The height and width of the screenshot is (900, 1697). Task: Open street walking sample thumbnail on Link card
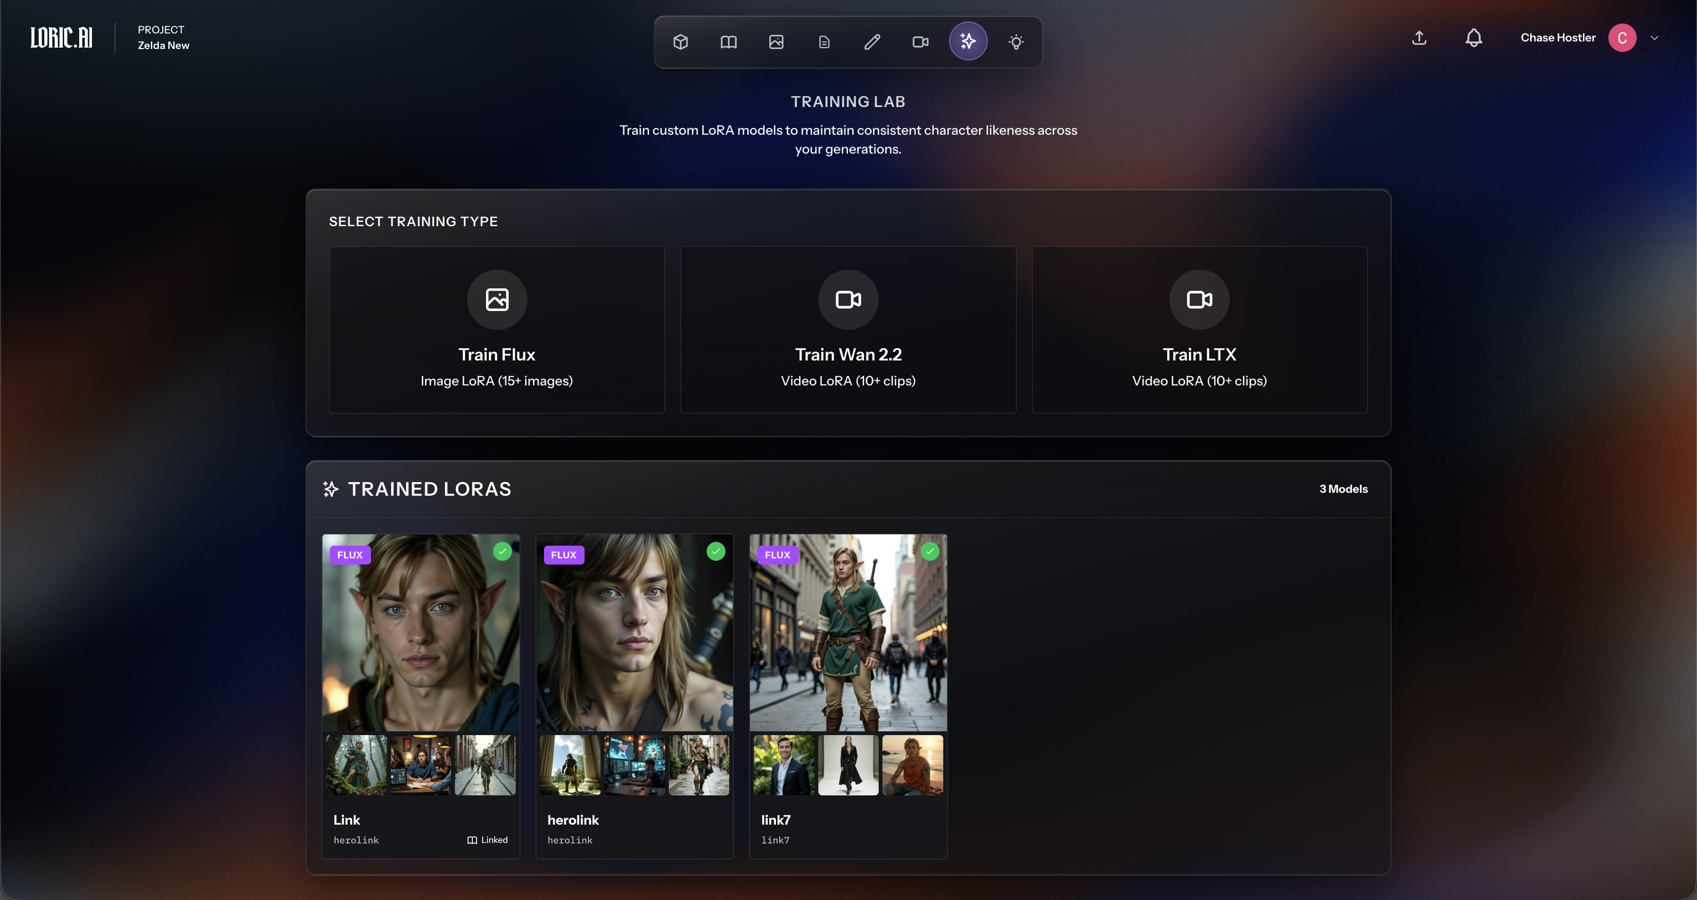coord(485,765)
